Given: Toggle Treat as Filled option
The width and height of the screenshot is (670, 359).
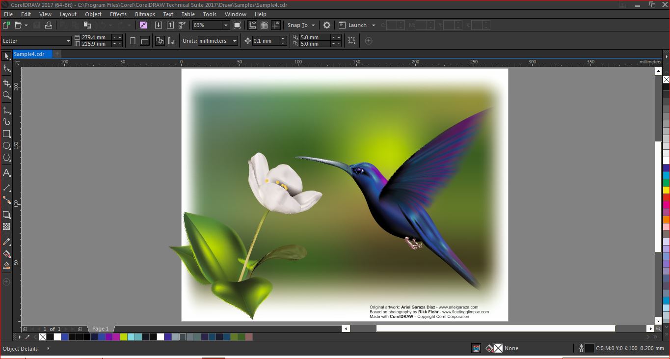Looking at the screenshot, I should 352,41.
